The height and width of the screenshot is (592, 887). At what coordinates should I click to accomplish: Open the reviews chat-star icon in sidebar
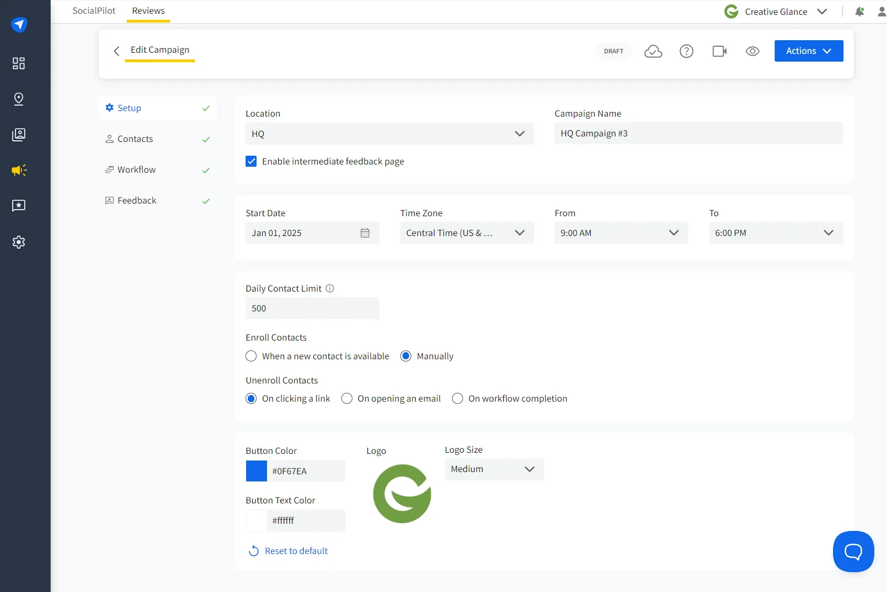click(x=18, y=205)
